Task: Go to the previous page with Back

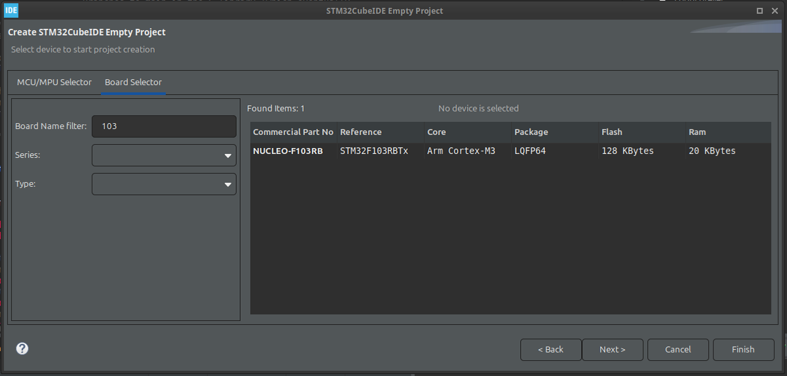Action: 551,349
